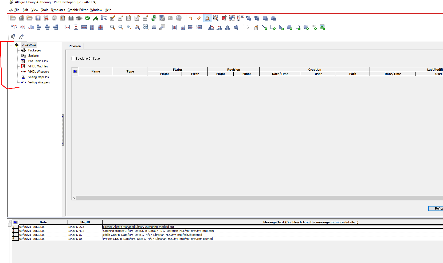443x263 pixels.
Task: Click the splitter handle beside the tree panel
Action: (x=63, y=130)
